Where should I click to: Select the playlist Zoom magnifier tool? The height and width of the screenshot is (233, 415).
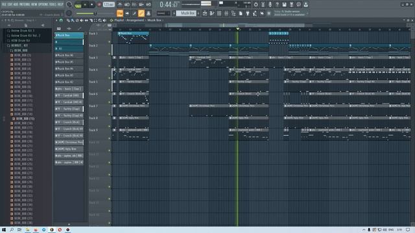[100, 20]
